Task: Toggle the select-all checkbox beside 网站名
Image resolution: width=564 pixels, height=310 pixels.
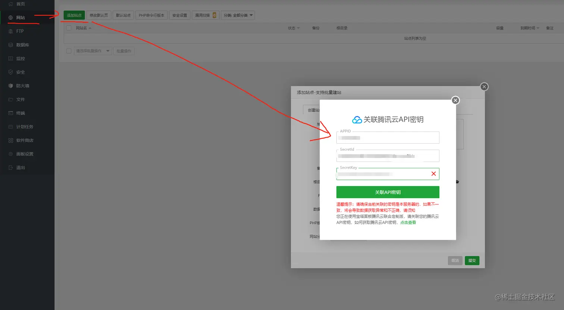Action: click(69, 28)
